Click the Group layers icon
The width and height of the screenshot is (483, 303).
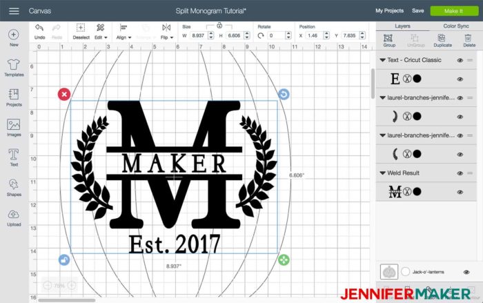pos(388,38)
